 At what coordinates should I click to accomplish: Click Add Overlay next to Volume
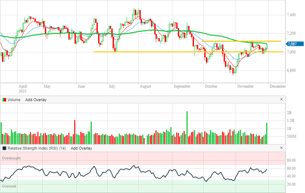tap(36, 100)
